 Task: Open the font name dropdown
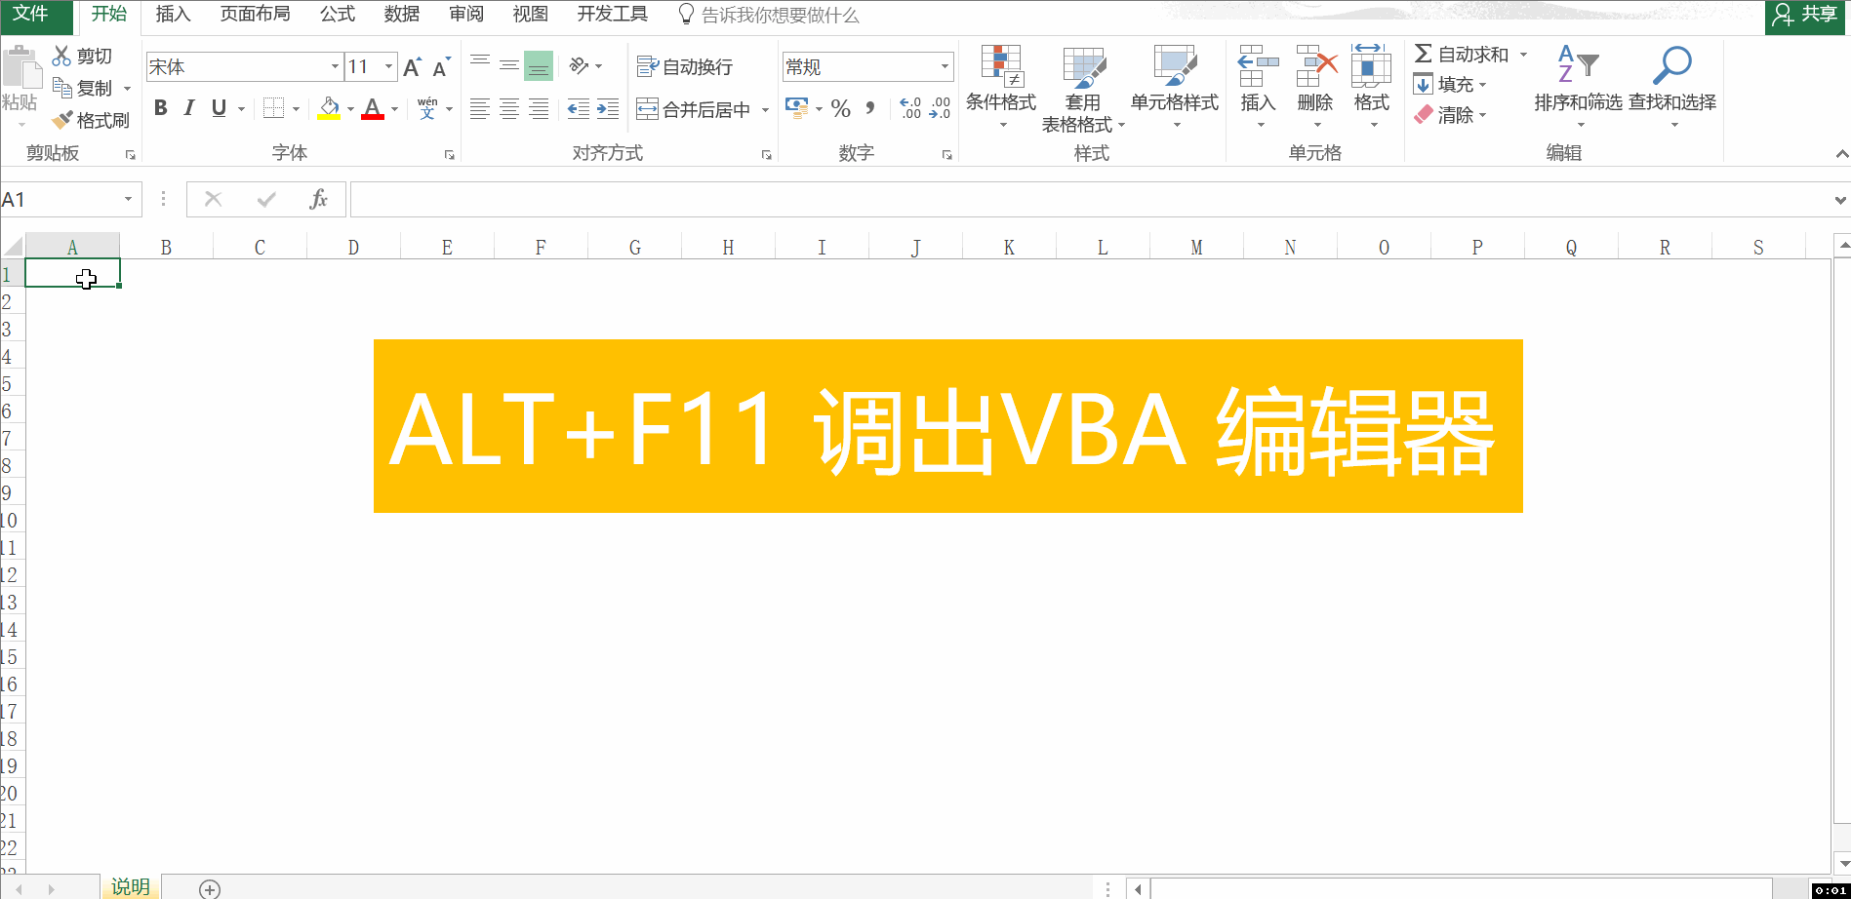335,66
